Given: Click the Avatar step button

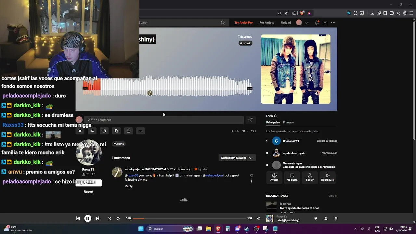Looking at the screenshot, I should pos(274,177).
